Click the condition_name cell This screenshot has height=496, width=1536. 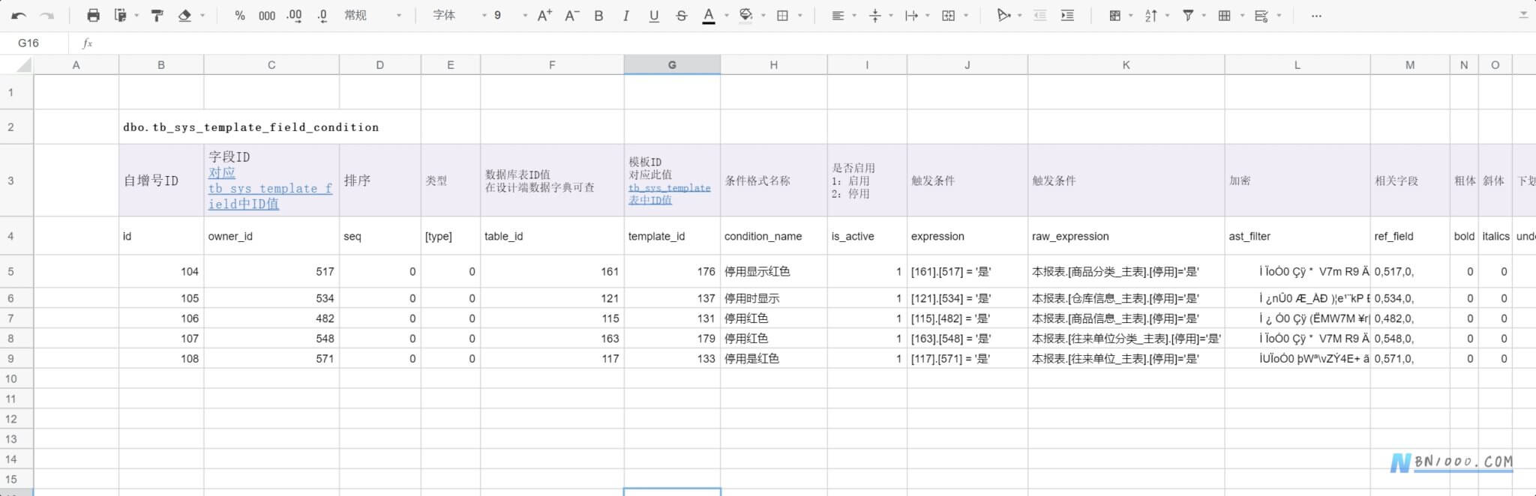773,236
